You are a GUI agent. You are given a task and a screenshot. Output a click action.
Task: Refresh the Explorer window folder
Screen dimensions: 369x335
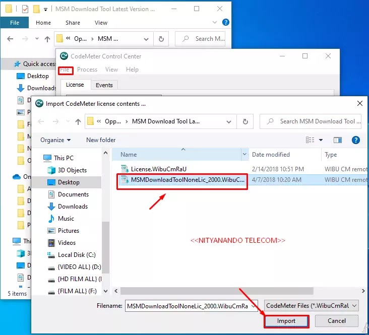click(161, 39)
